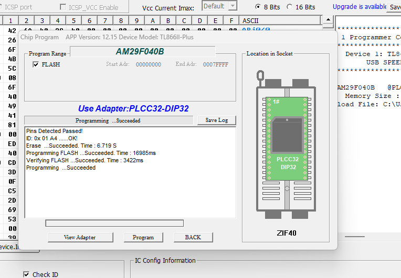401x278 pixels.
Task: Enable the ICSP_VCC Enable checkbox
Action: 64,7
